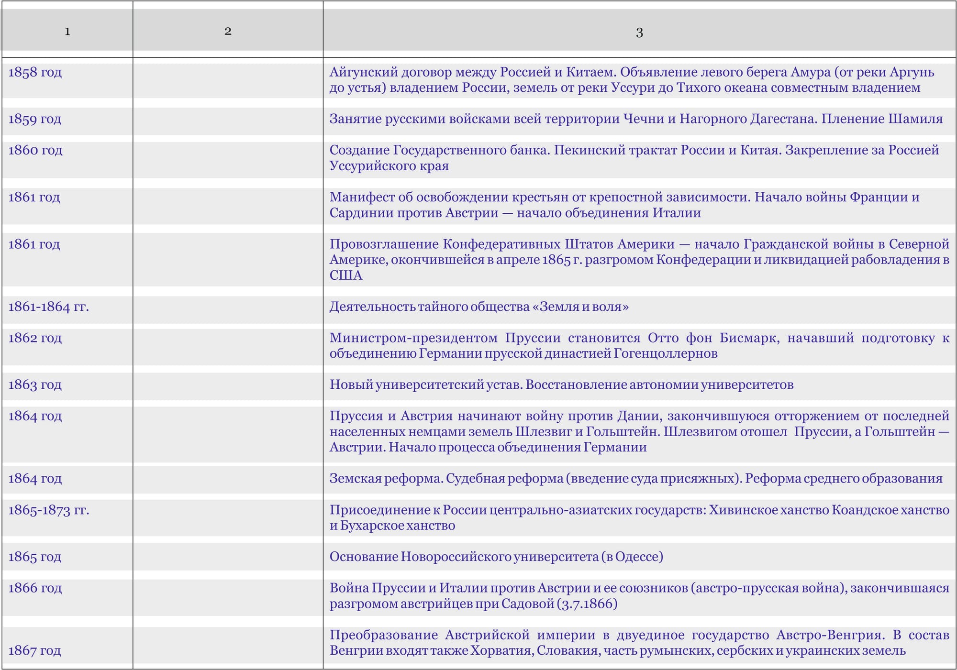Select the entry 'Новый университетский устав'
This screenshot has width=957, height=670.
425,385
